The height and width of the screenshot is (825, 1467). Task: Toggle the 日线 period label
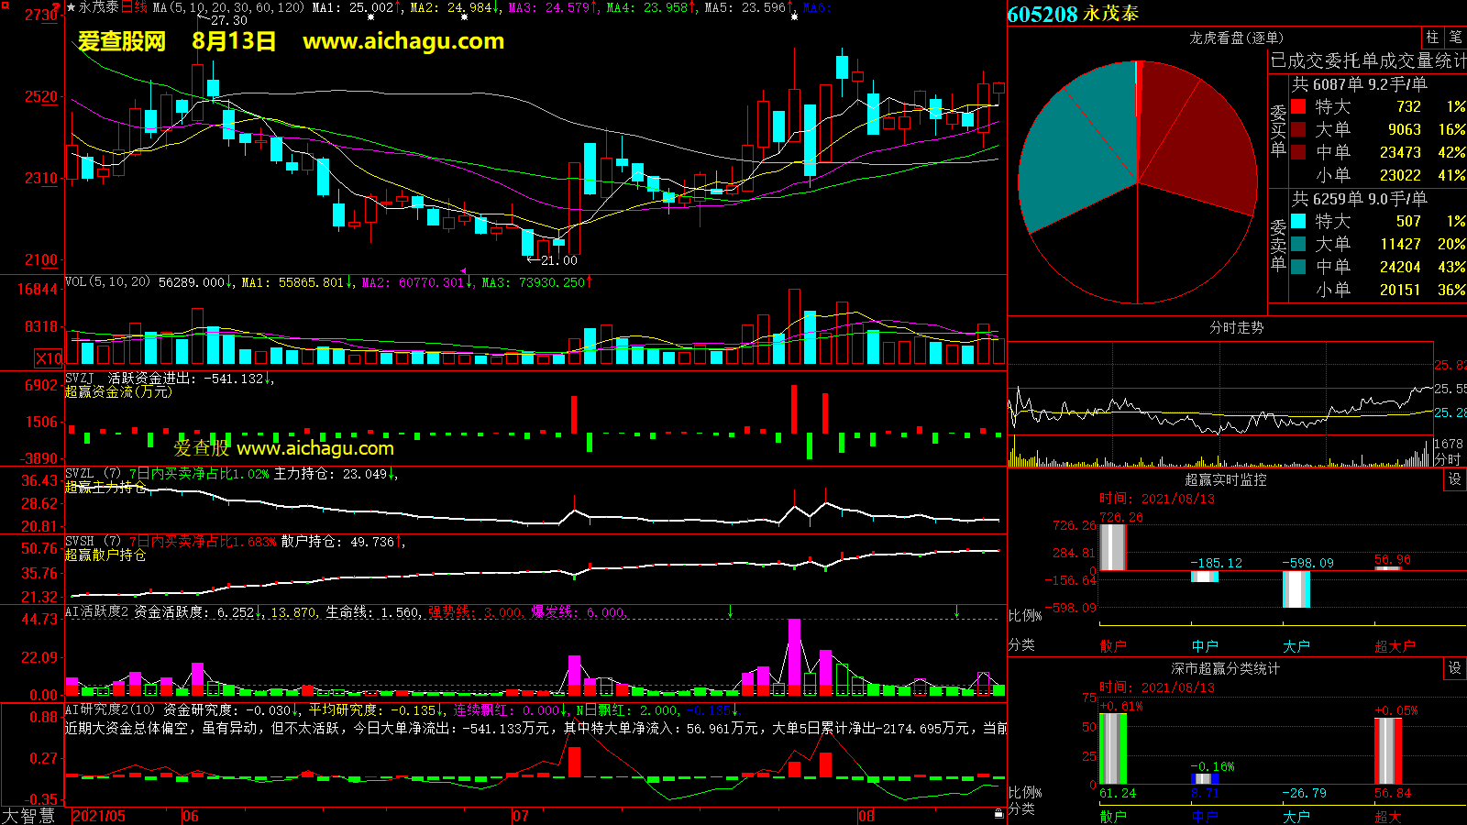point(135,7)
